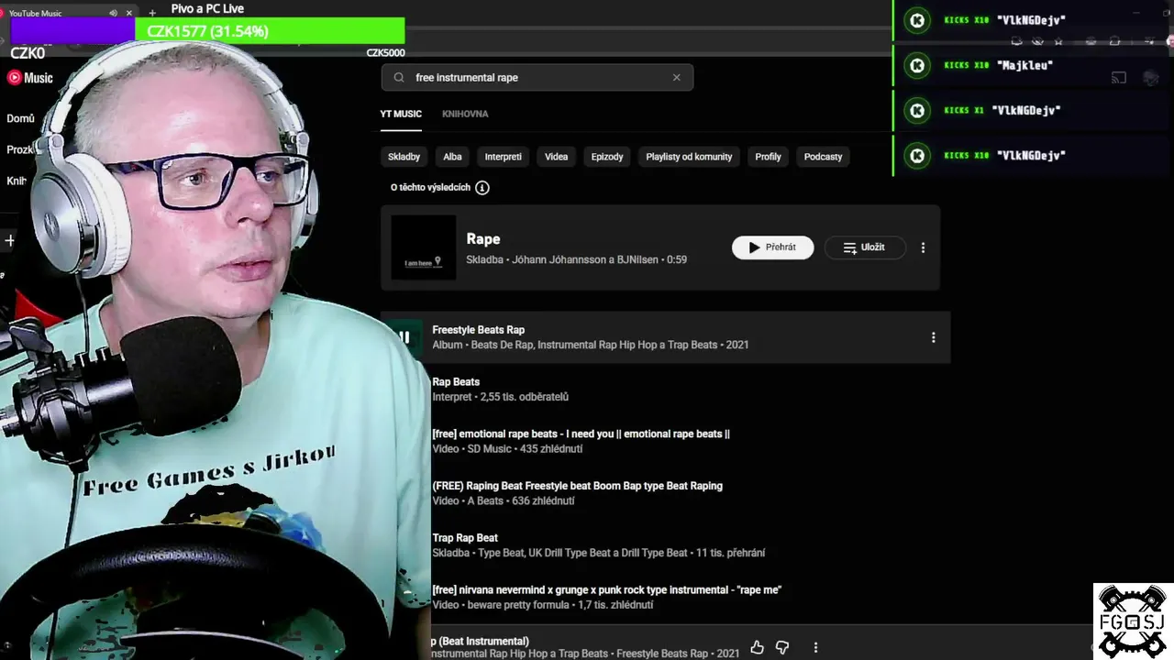Open the 'Rape' top result title
1174x660 pixels.
pyautogui.click(x=483, y=239)
